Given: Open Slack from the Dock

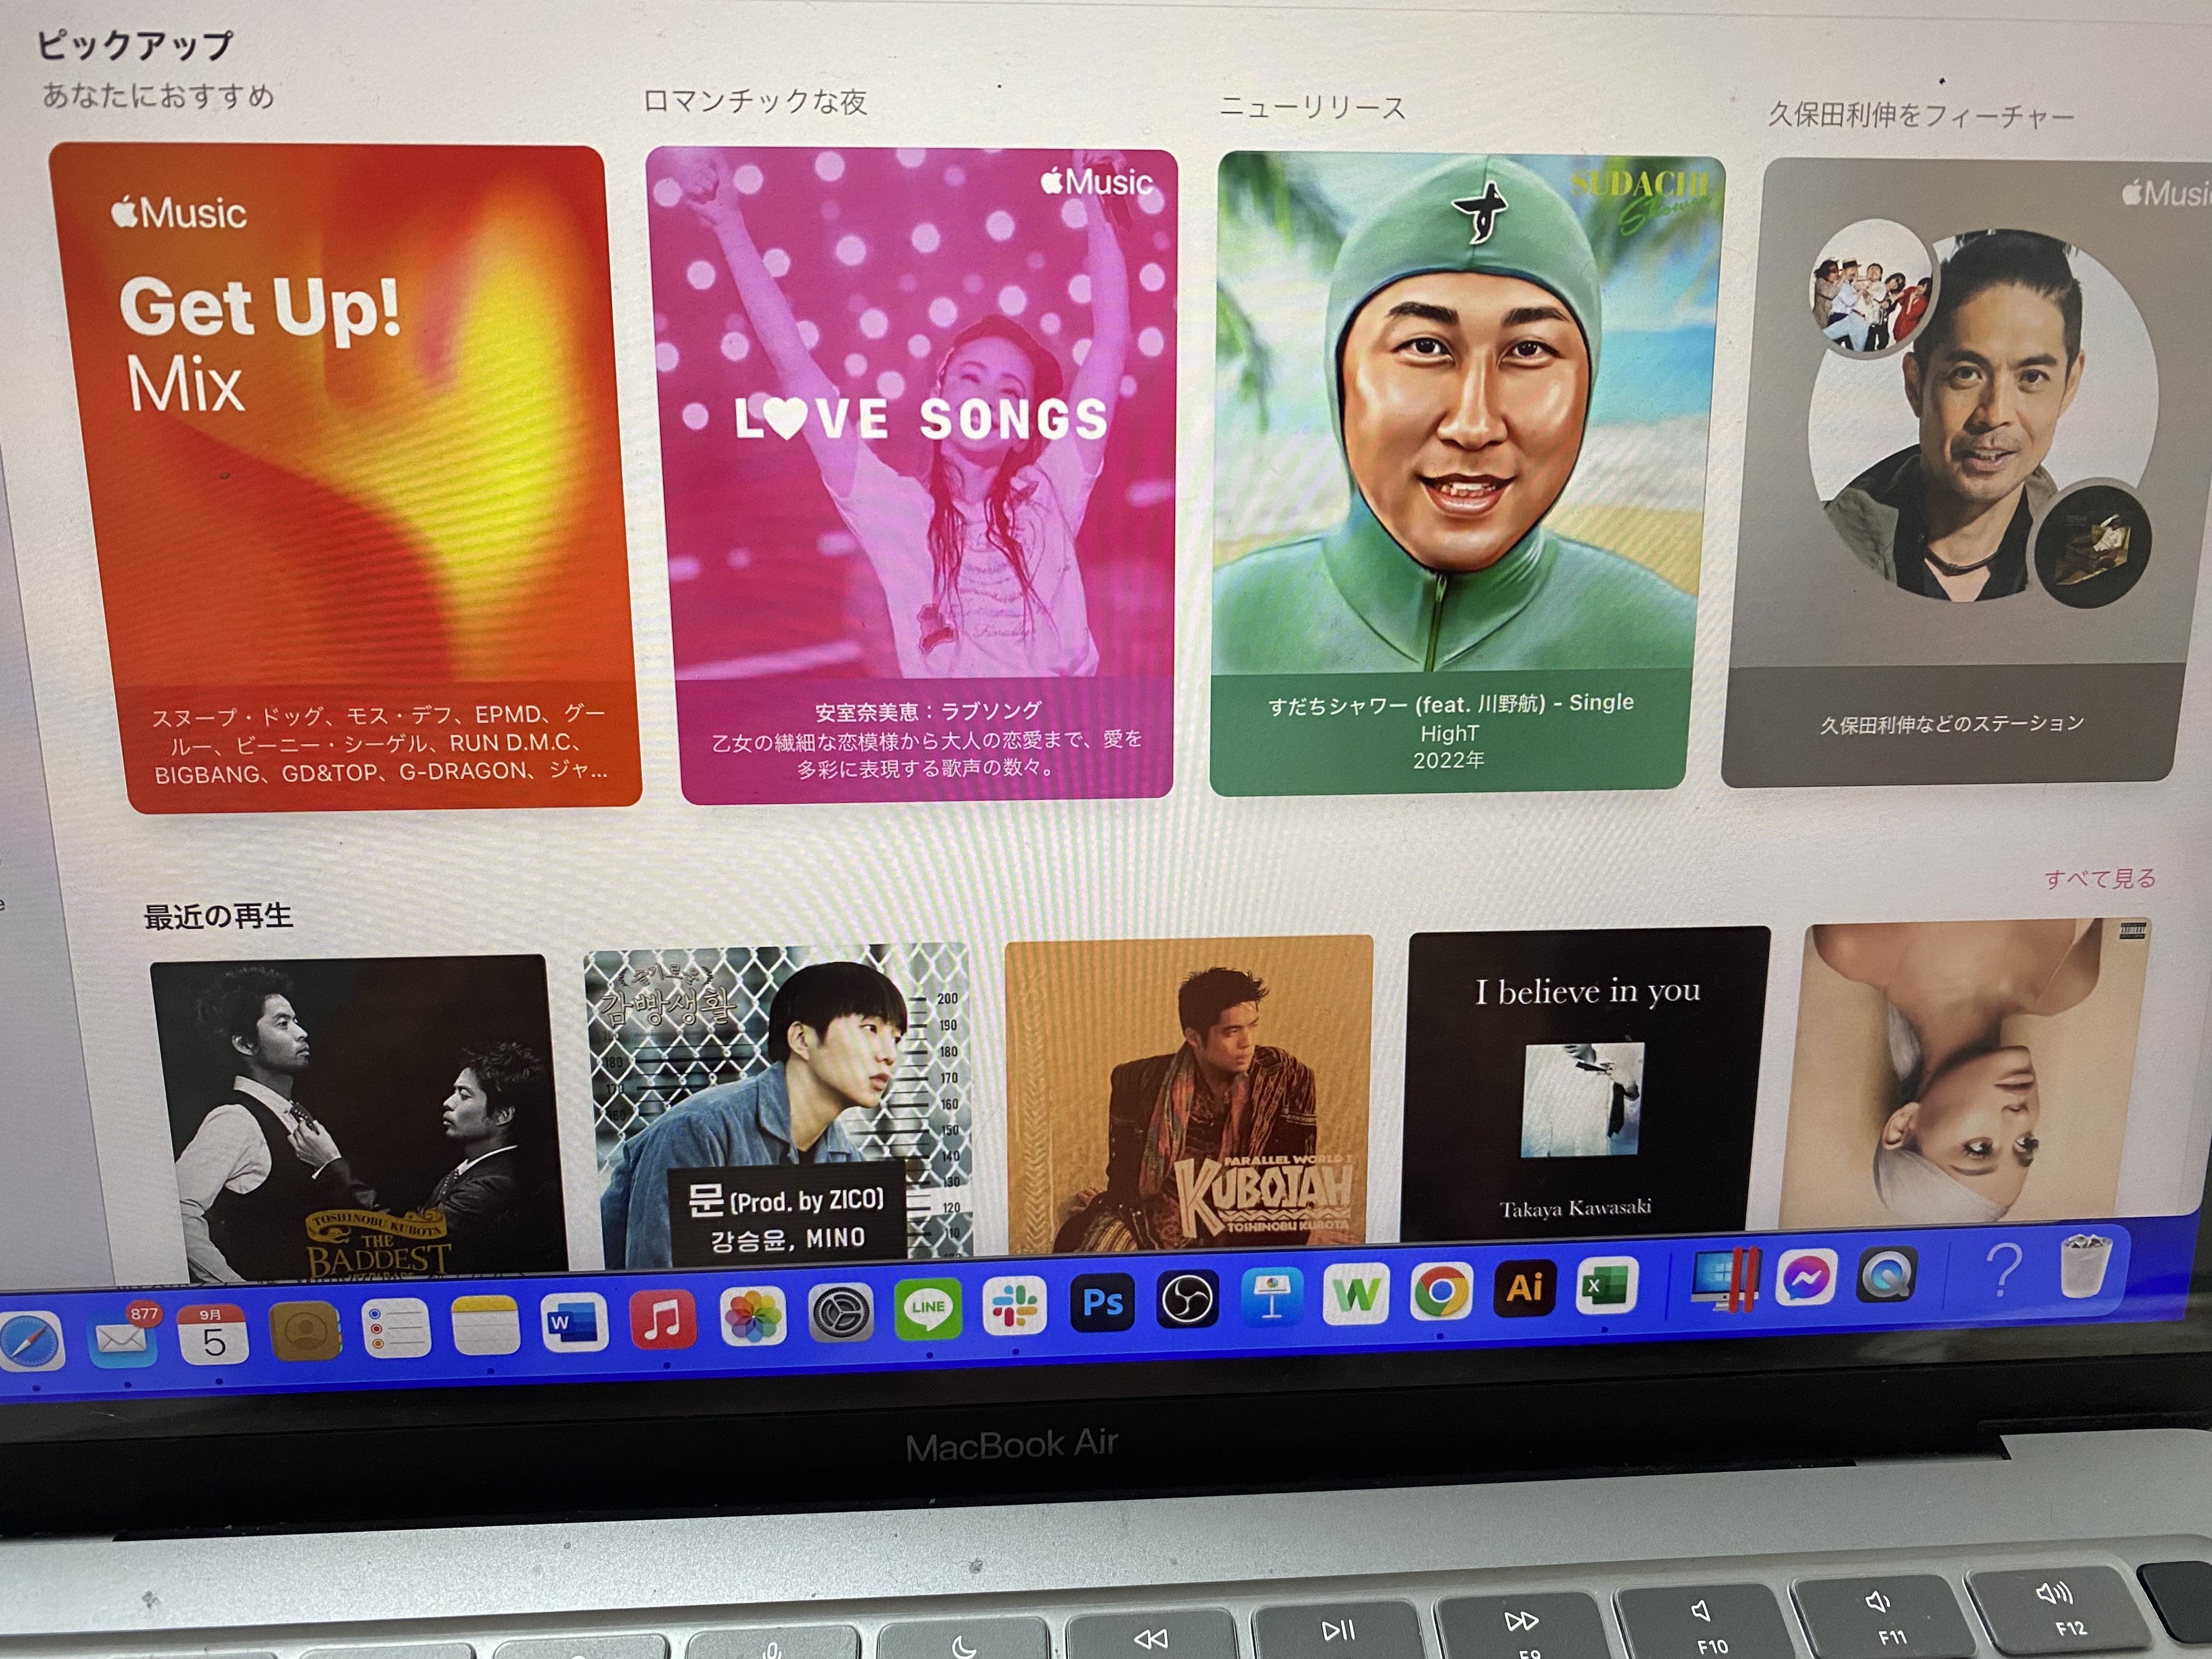Looking at the screenshot, I should [1014, 1305].
